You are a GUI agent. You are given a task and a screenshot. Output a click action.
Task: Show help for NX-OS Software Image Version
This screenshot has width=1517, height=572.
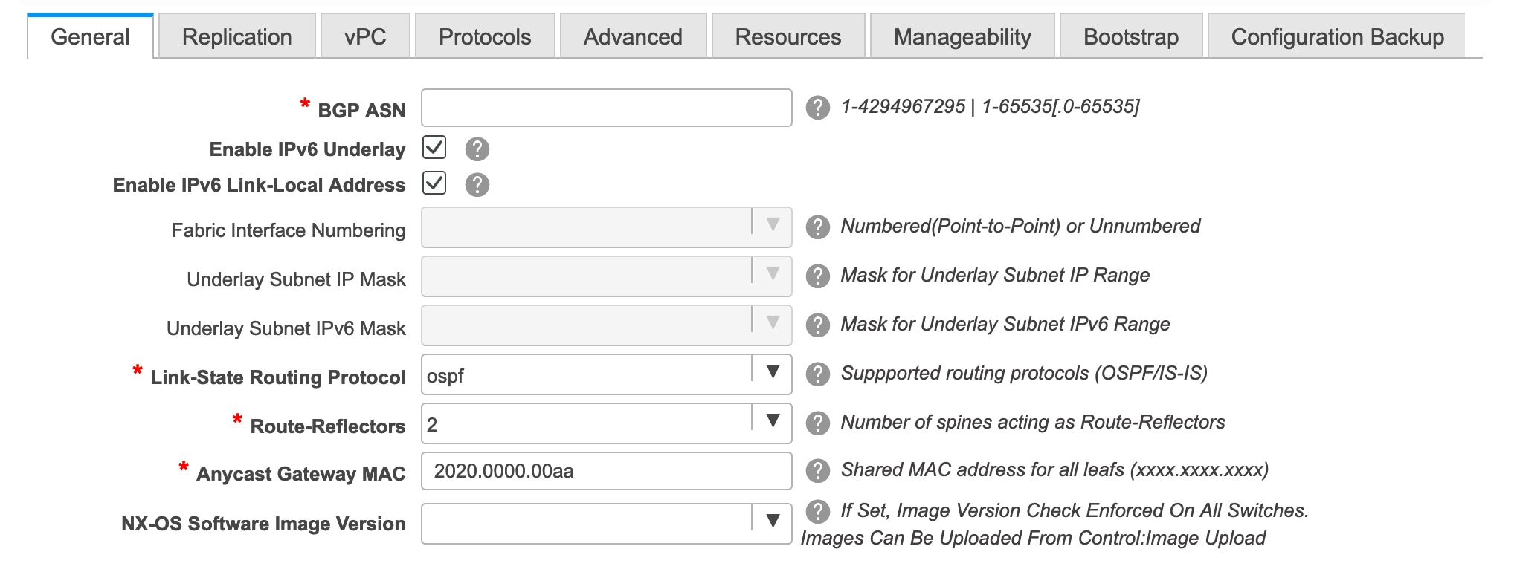(x=817, y=511)
